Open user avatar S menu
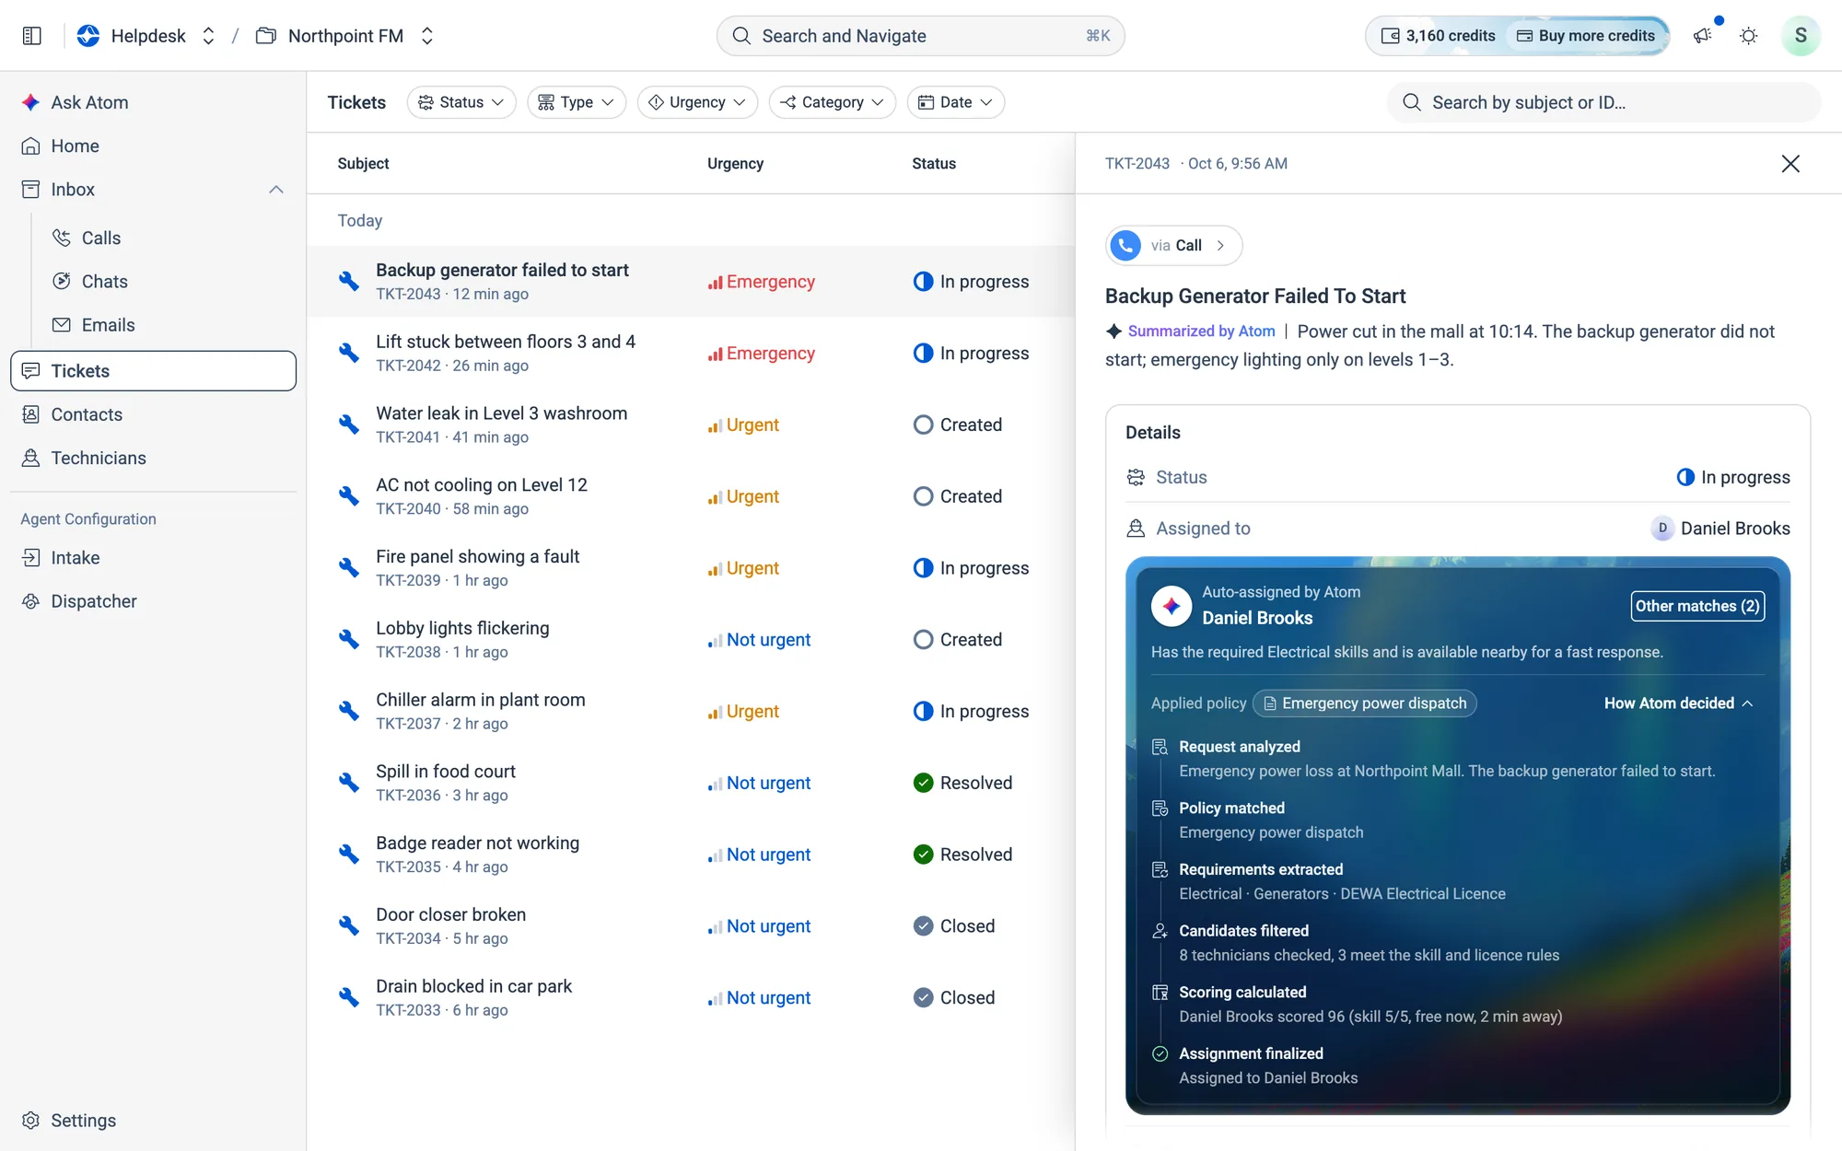 coord(1801,36)
